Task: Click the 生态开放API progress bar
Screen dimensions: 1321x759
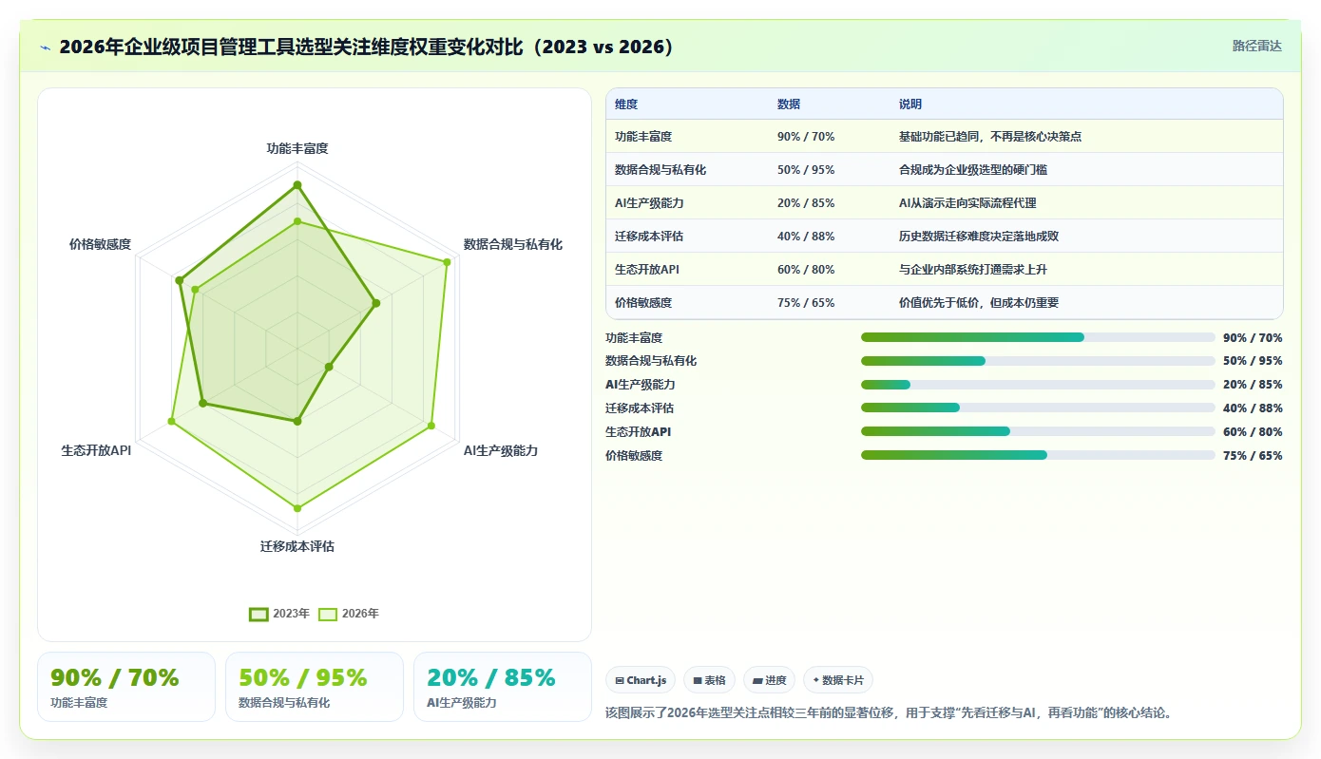Action: tap(1038, 431)
